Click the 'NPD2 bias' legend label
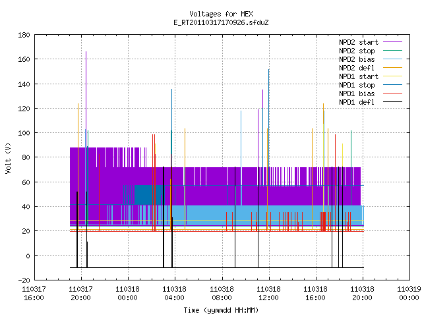Screen dimensions: 422x316 click(357, 59)
